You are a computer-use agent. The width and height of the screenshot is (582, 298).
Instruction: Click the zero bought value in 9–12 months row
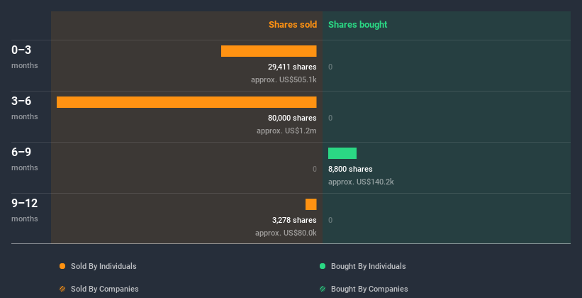tap(330, 220)
